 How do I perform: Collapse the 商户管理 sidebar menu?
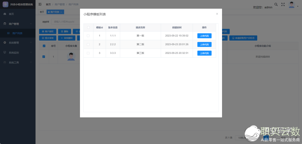coord(18,24)
